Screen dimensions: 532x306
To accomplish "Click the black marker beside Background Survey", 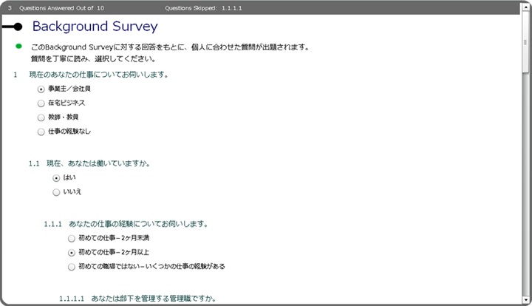I will [15, 27].
